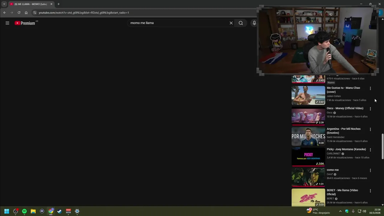Visit Cero* channel name
384x216 pixels.
click(330, 174)
